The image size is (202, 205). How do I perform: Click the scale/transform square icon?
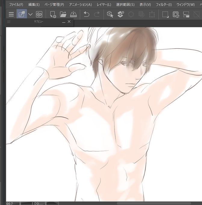[x=152, y=14]
